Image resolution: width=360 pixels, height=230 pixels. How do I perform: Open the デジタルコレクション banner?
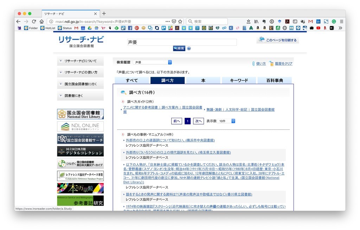click(81, 151)
